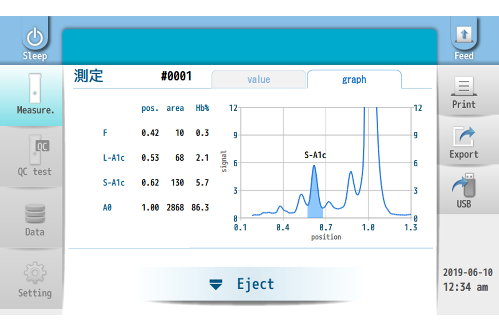Open the Data database icon
Screen dimensions: 499x332
pos(35,214)
